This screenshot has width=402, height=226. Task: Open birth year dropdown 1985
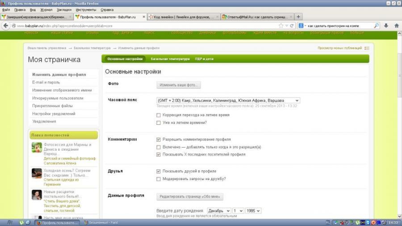[253, 211]
